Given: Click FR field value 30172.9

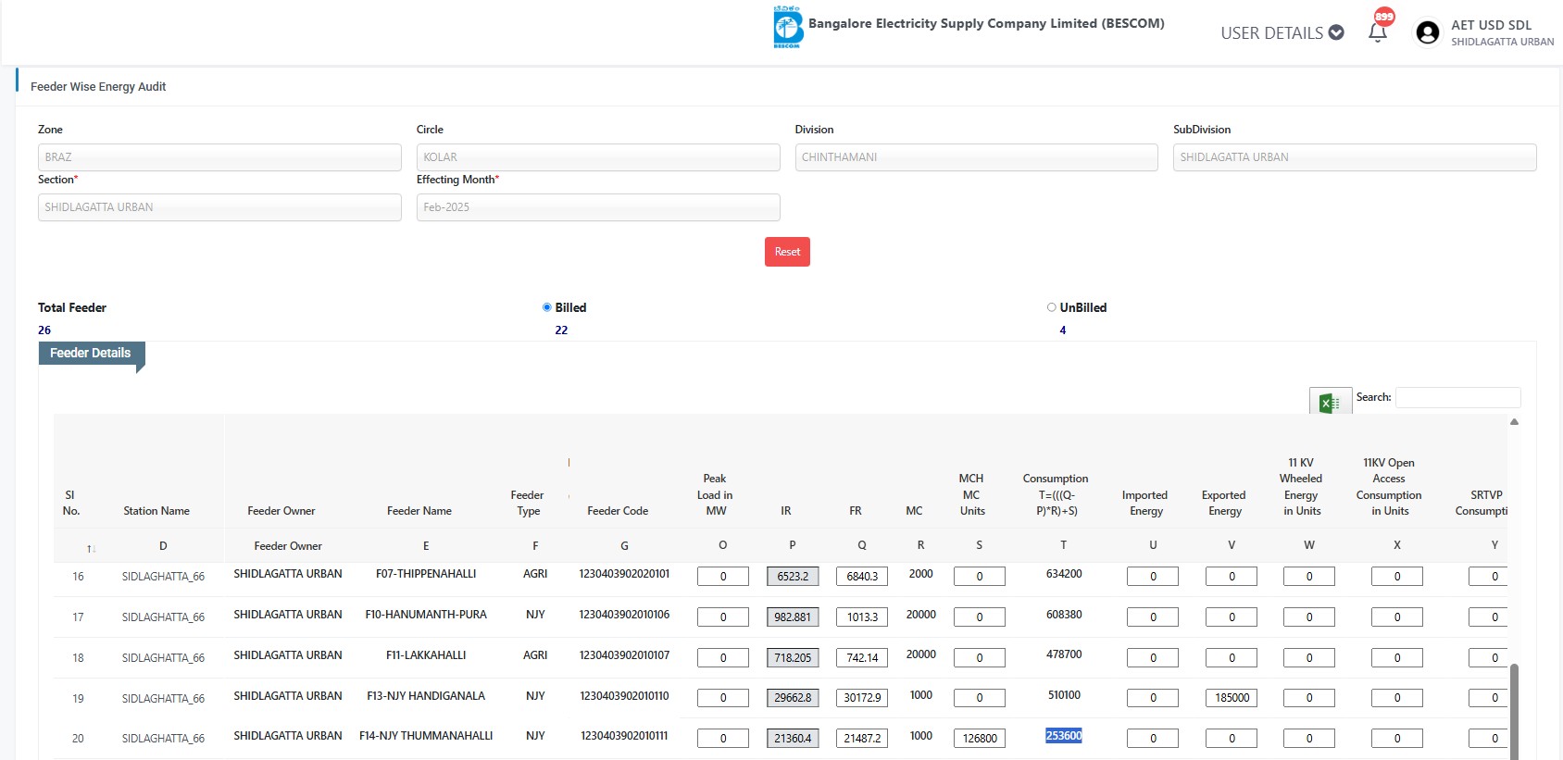Looking at the screenshot, I should click(x=862, y=698).
